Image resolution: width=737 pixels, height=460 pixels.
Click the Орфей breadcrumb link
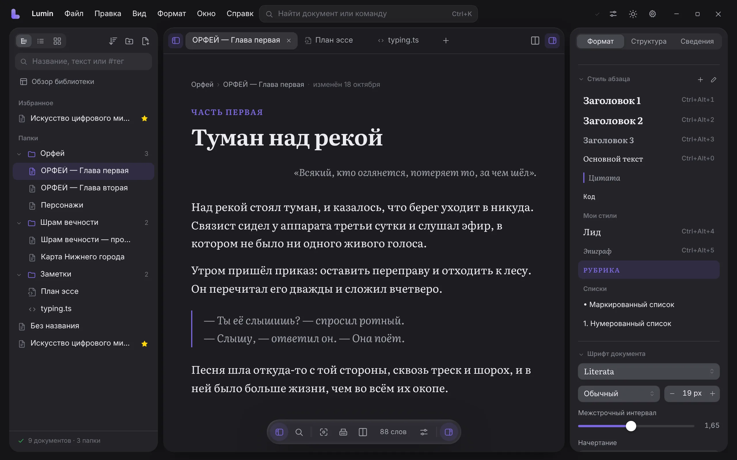(202, 84)
